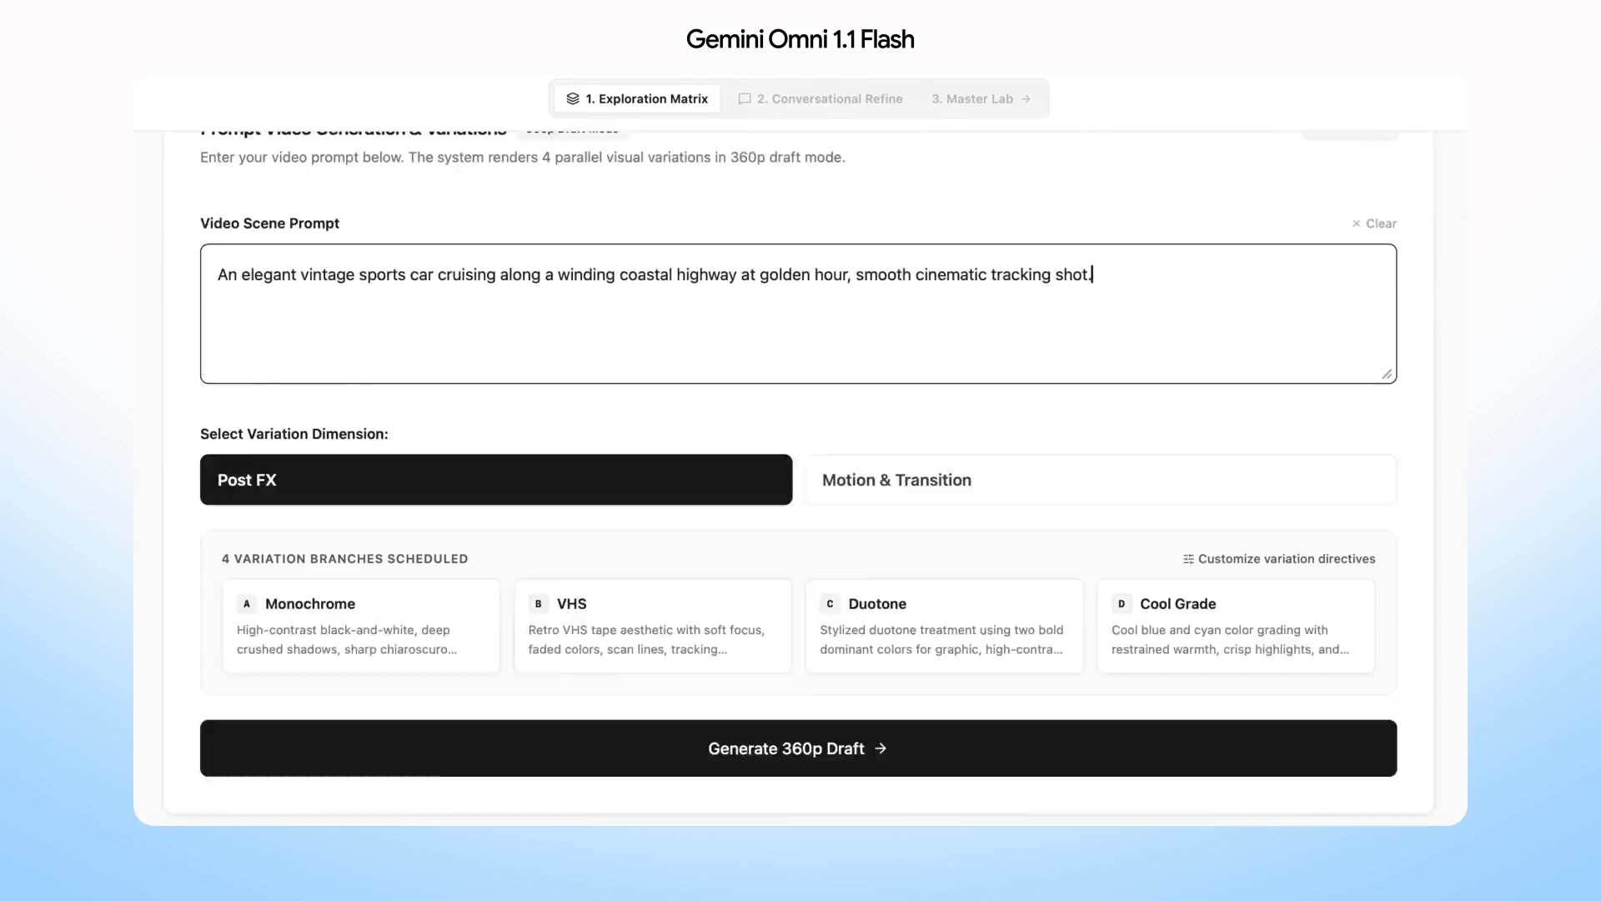Focus the Video Scene Prompt text area
This screenshot has width=1601, height=901.
(x=799, y=314)
